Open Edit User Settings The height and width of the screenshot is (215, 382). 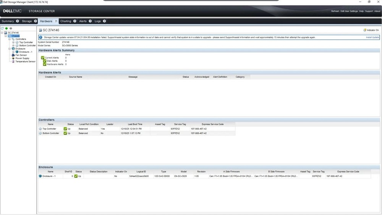pyautogui.click(x=349, y=11)
